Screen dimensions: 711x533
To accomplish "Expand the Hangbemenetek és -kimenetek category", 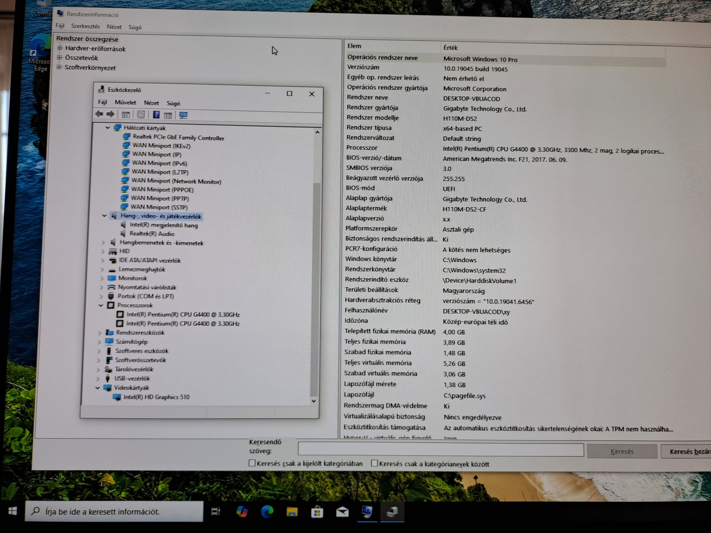I will click(x=103, y=242).
